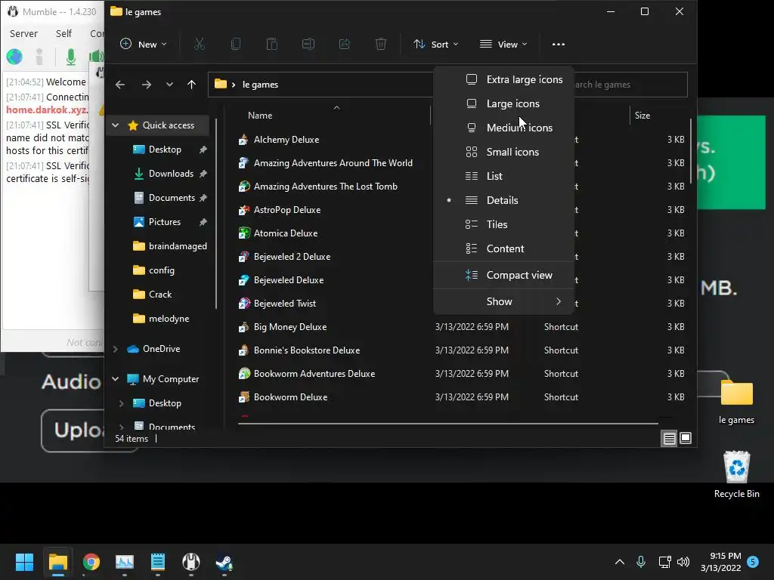Screen dimensions: 774x580
Task: Open Steam from the taskbar
Action: (x=224, y=562)
